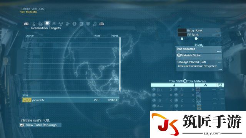
Task: Select the stacked materials column header icon
Action: (205, 85)
